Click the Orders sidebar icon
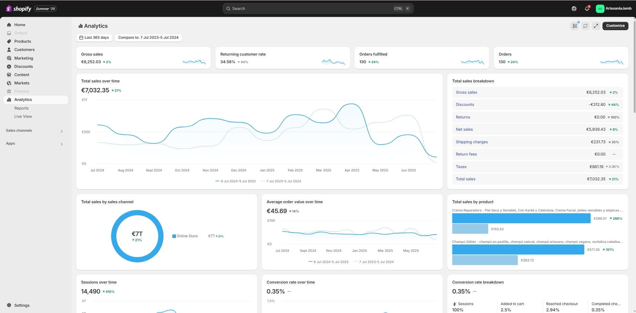636x313 pixels. 9,33
